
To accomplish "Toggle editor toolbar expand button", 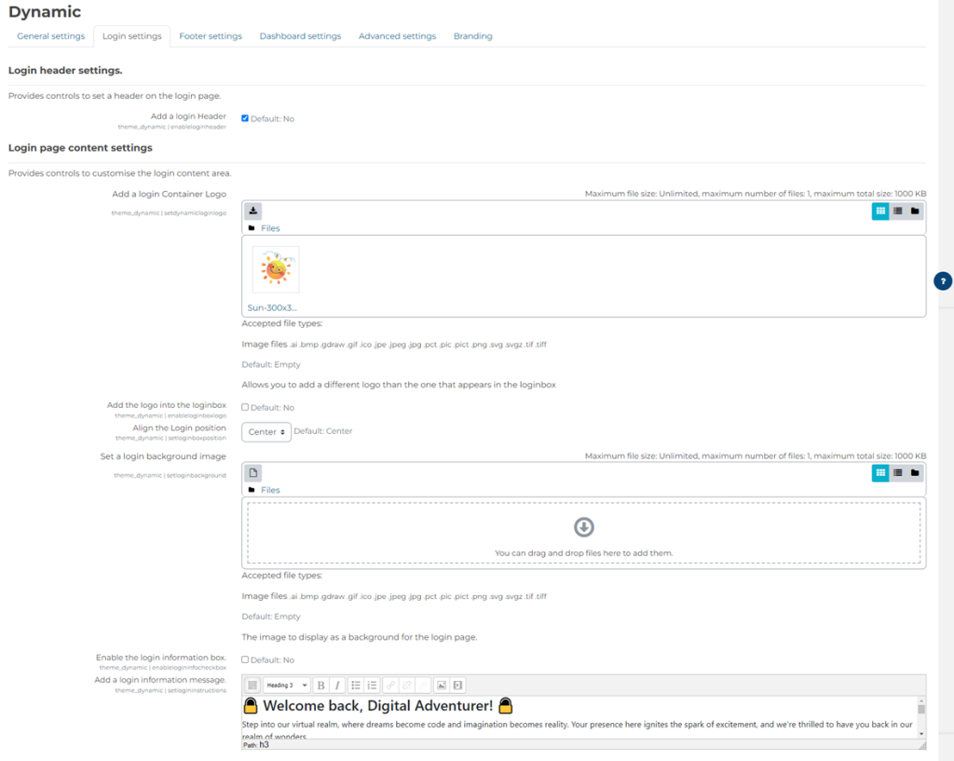I will pyautogui.click(x=252, y=685).
